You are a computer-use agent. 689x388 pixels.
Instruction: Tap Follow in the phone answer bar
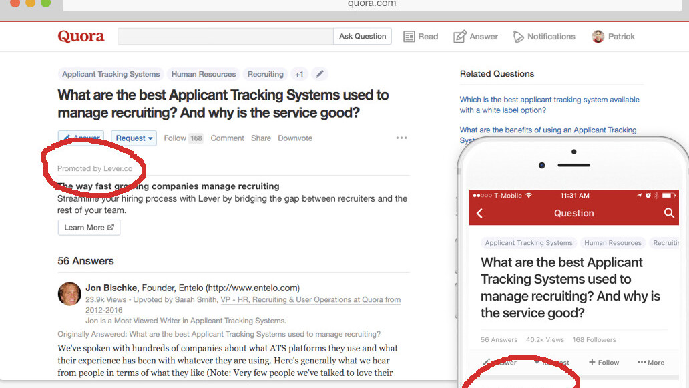pyautogui.click(x=604, y=362)
